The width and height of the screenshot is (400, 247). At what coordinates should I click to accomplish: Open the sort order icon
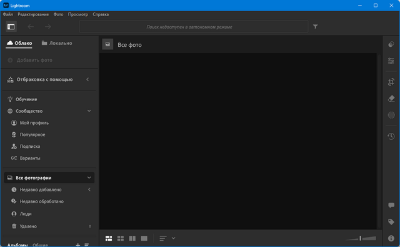(x=163, y=238)
